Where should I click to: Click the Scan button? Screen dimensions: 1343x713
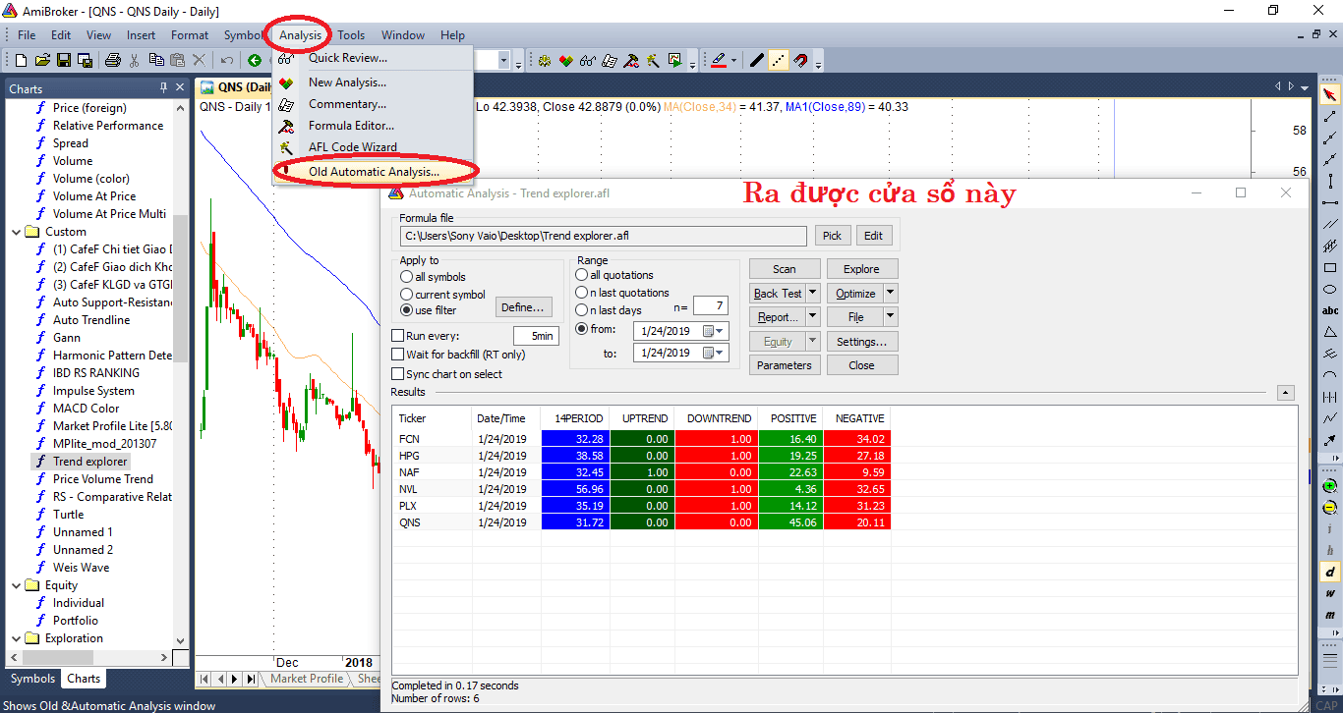coord(785,269)
